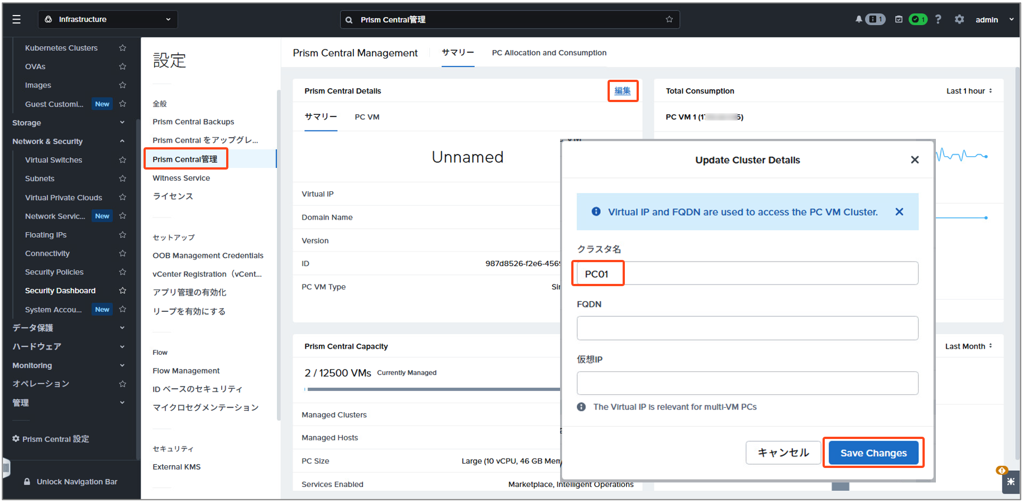Screen dimensions: 1023x502
Task: Select Prism Central管理 in settings list
Action: [185, 160]
